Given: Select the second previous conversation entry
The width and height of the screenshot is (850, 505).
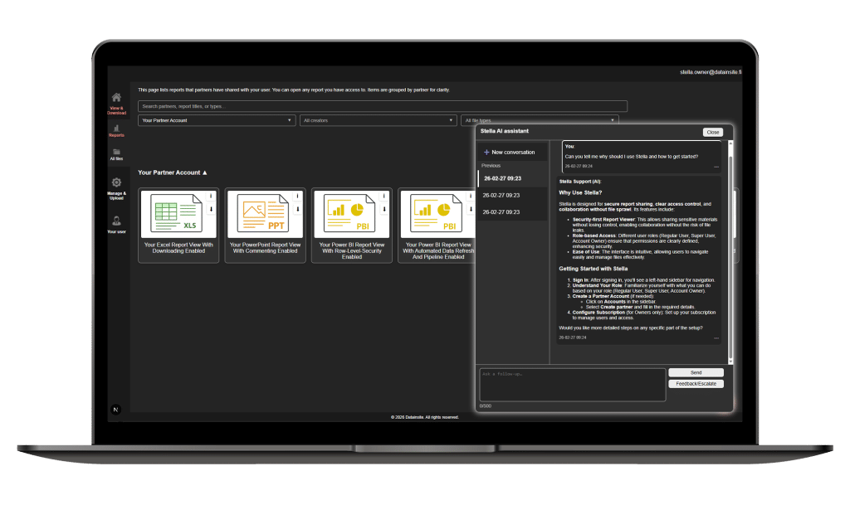Looking at the screenshot, I should coord(511,195).
